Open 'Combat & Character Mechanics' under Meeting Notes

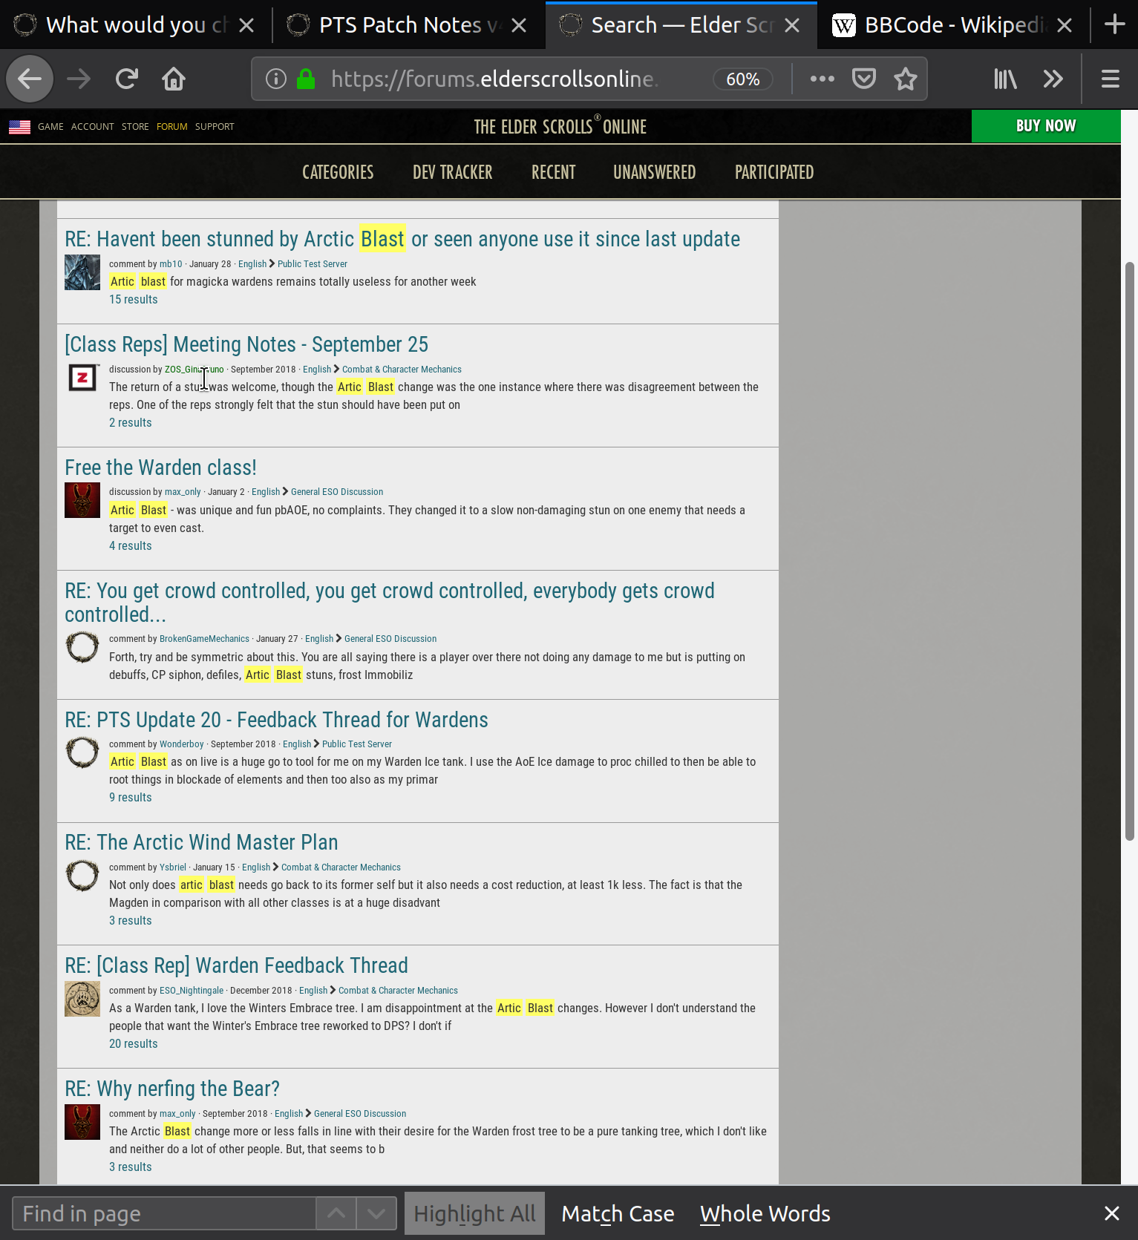[x=402, y=370]
